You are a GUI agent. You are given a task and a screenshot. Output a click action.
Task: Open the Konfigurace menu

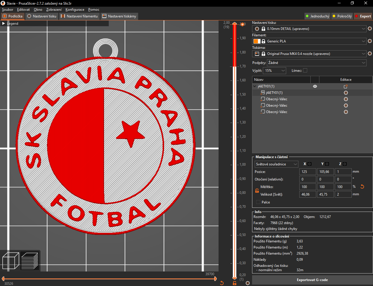(x=75, y=10)
